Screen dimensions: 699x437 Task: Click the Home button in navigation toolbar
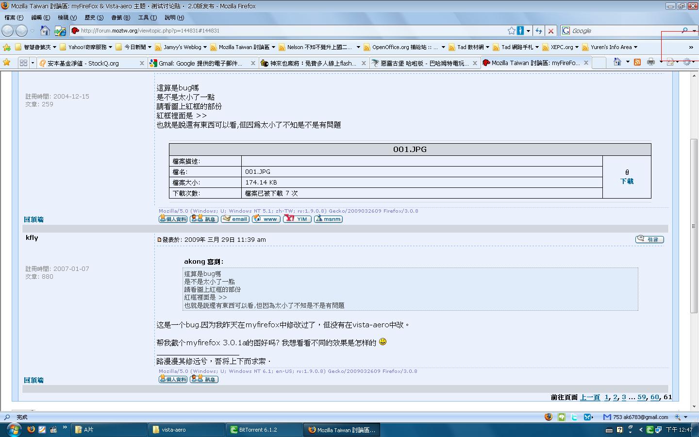pos(45,31)
